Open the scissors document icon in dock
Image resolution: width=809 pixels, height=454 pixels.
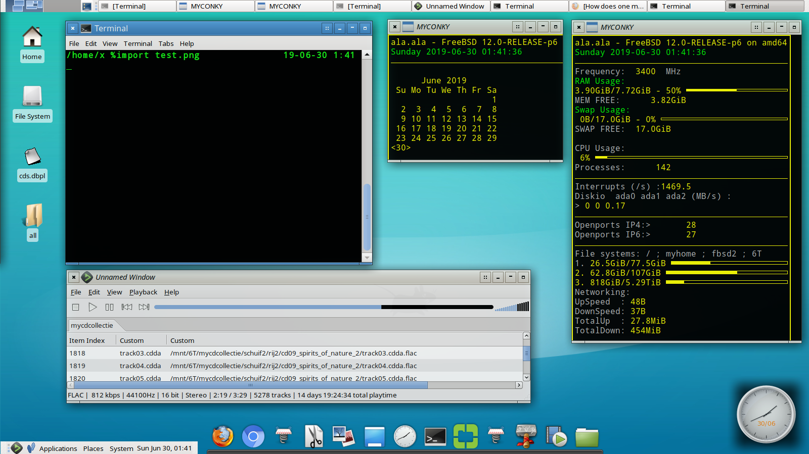coord(314,436)
